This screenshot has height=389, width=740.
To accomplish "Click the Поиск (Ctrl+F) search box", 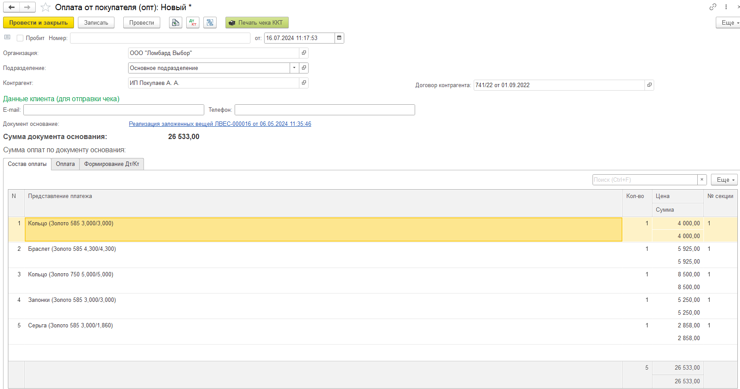I will click(x=645, y=180).
